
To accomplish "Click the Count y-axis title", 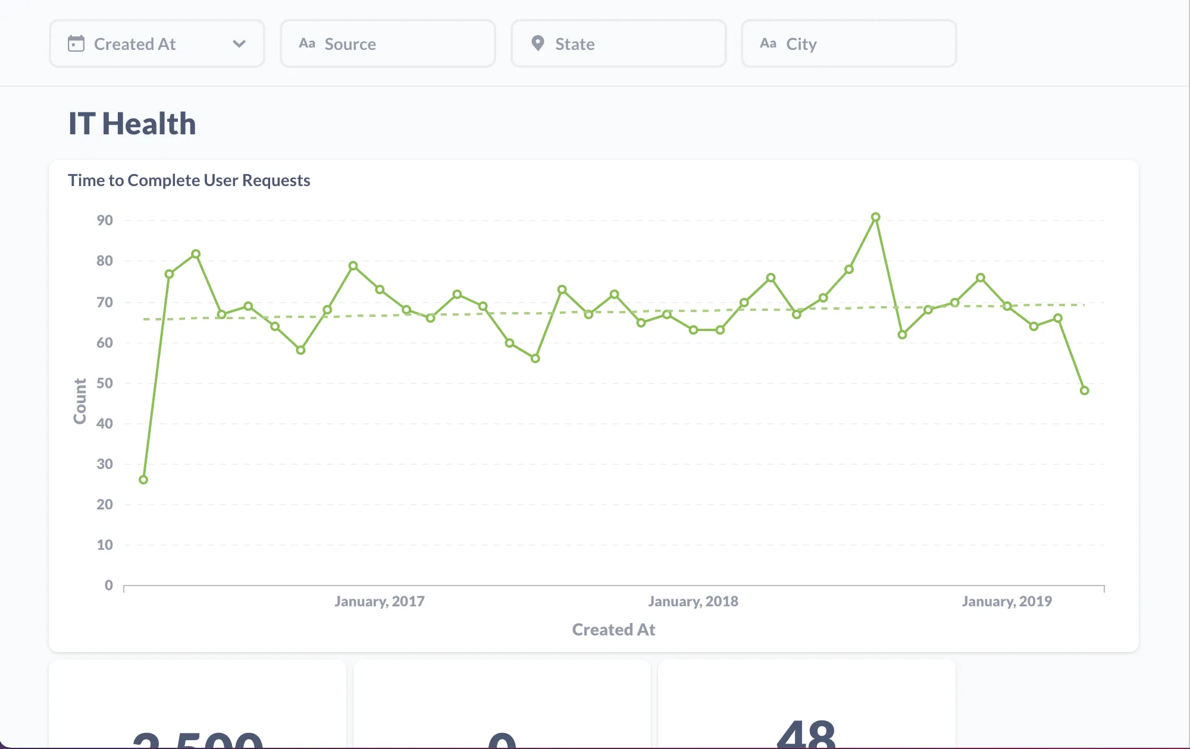I will [x=80, y=401].
